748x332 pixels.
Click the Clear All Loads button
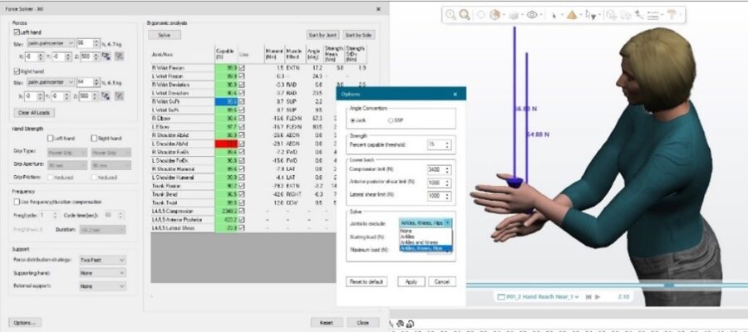pyautogui.click(x=33, y=112)
